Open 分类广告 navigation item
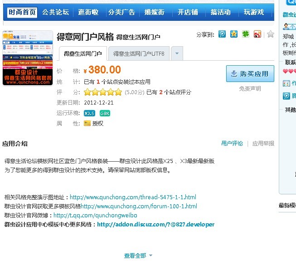This screenshot has height=269, width=296. click(x=121, y=12)
